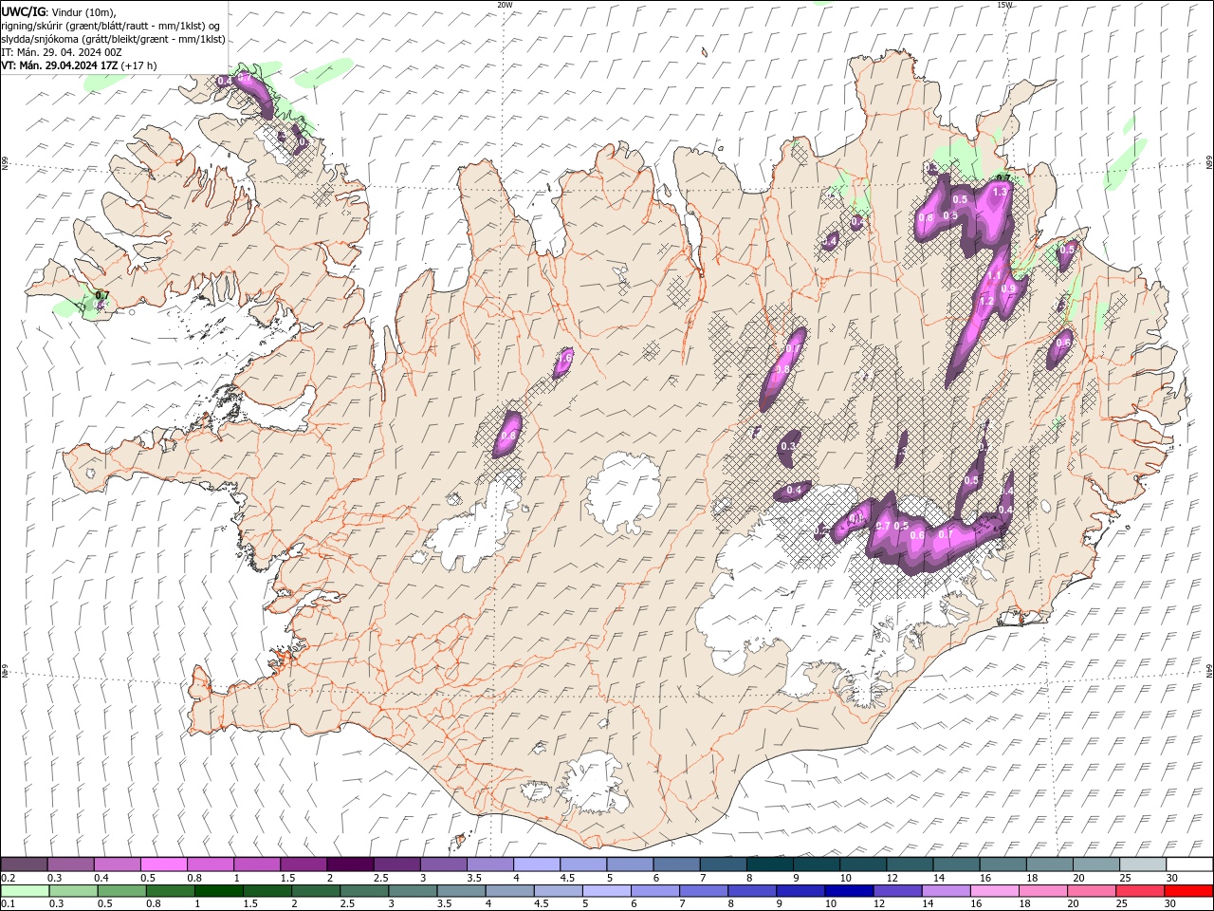
Task: Select bottom-row pink swatch at 20
Action: click(x=1093, y=891)
